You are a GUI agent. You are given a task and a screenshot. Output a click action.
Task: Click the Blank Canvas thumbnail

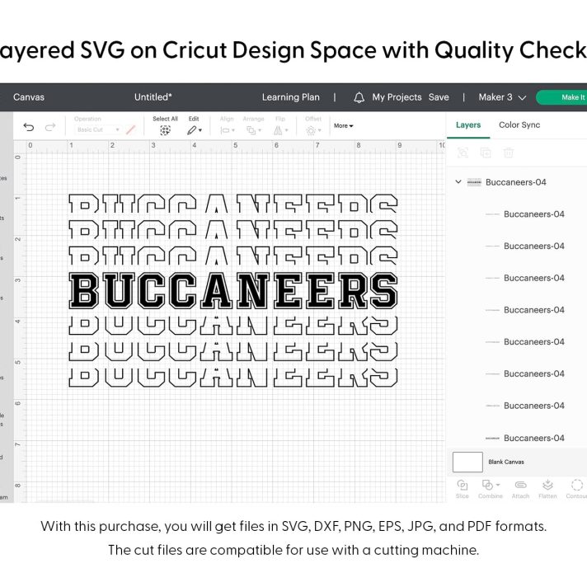467,462
